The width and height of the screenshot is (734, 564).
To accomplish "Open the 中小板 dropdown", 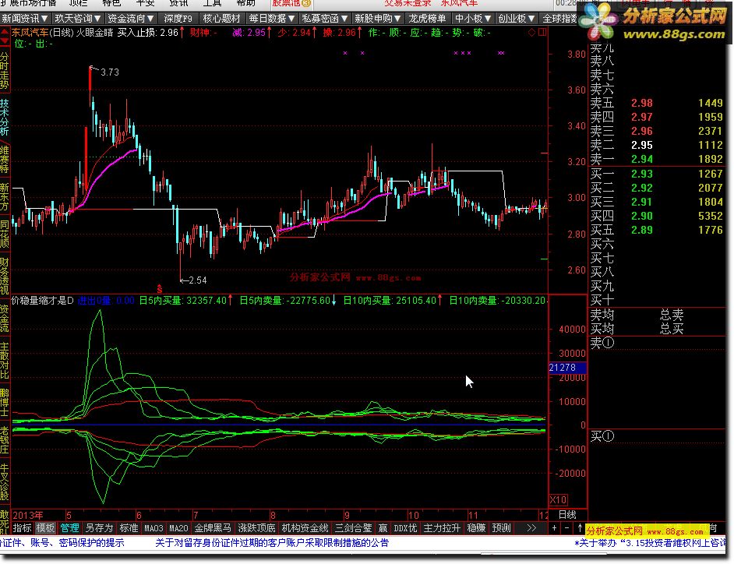I will (472, 18).
